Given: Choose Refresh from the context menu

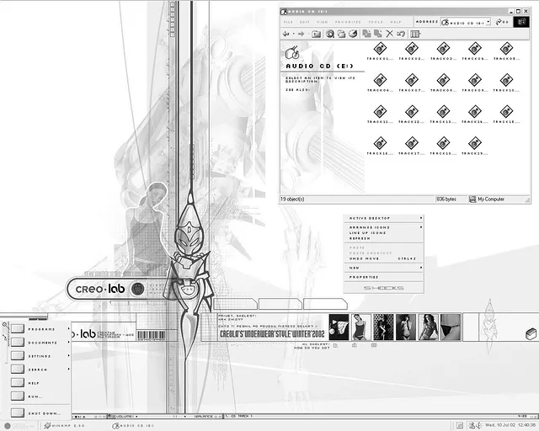Looking at the screenshot, I should 360,238.
